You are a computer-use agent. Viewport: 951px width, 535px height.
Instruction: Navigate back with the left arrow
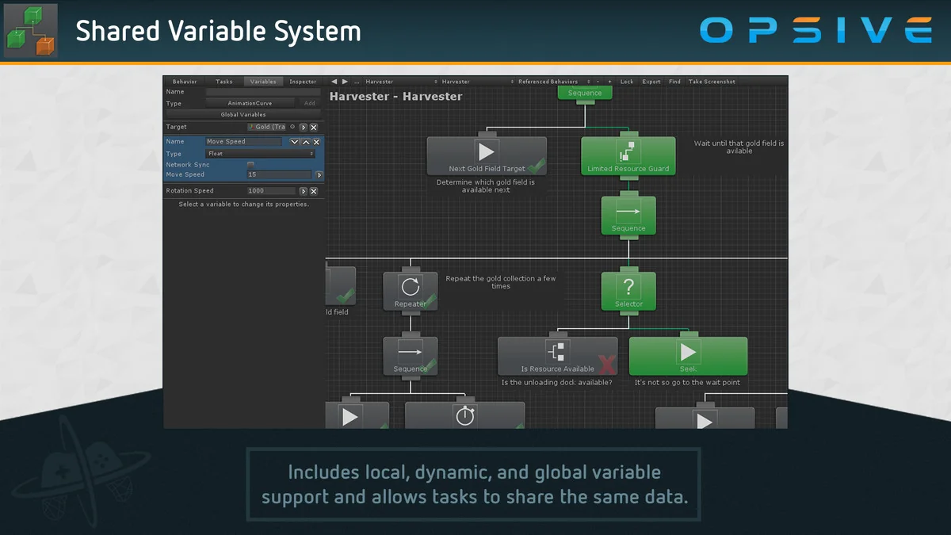tap(334, 82)
